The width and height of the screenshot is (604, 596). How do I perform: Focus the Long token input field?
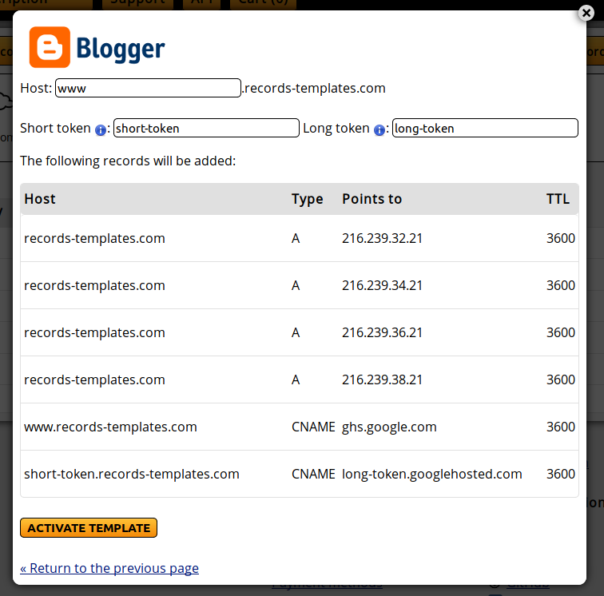486,128
